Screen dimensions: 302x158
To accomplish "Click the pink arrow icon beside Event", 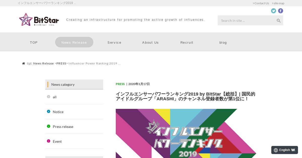I will click(49, 141).
